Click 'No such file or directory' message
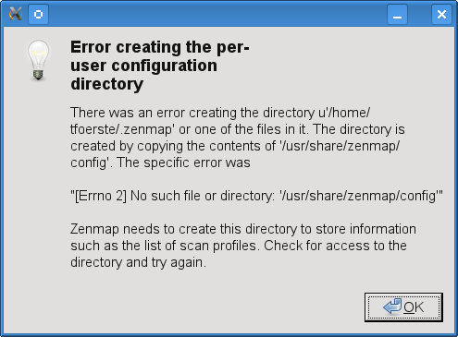458x337 pixels. (x=203, y=196)
